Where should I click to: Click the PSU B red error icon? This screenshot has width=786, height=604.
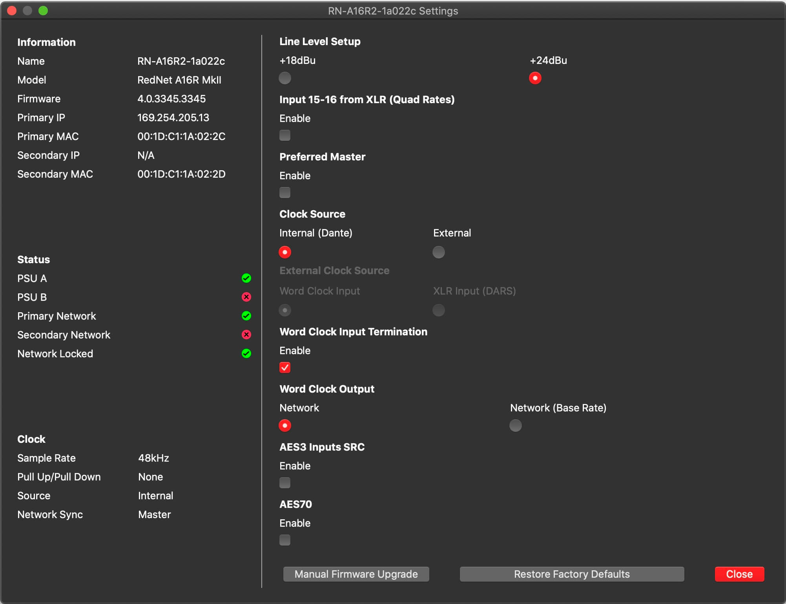click(246, 297)
